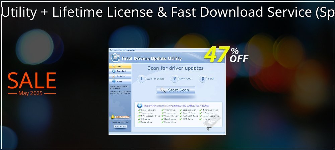Viewport: 335px width, 150px height.
Task: Open the Scan tab in sidebar
Action: pyautogui.click(x=120, y=66)
